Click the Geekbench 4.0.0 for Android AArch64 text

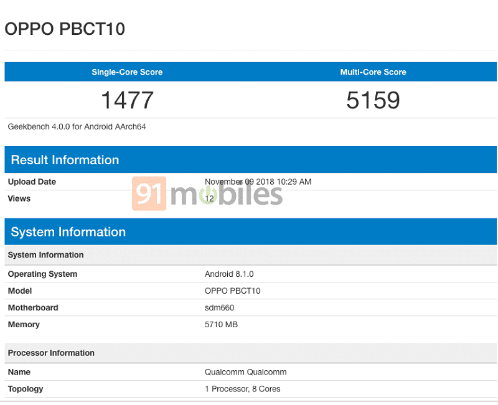[x=77, y=127]
